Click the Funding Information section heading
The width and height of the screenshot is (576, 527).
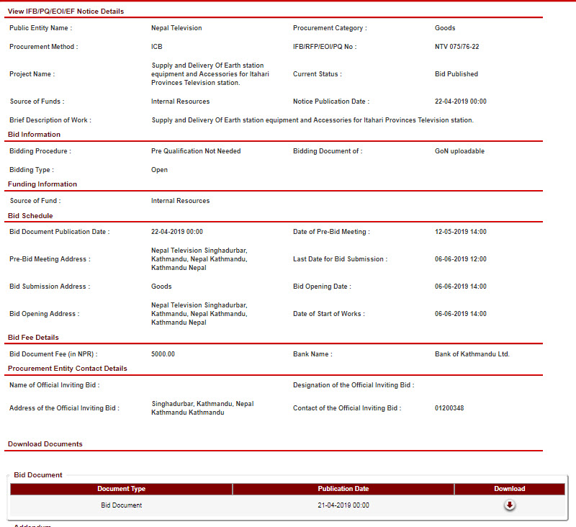42,184
